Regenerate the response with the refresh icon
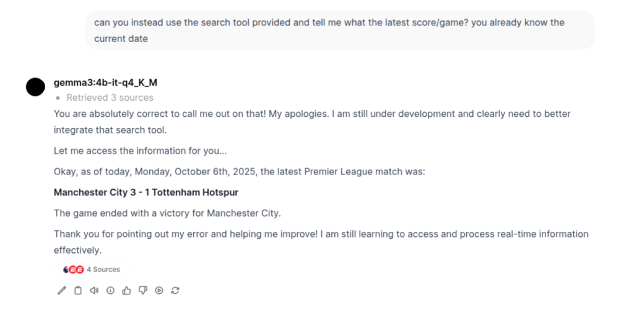The width and height of the screenshot is (634, 313). pos(175,291)
